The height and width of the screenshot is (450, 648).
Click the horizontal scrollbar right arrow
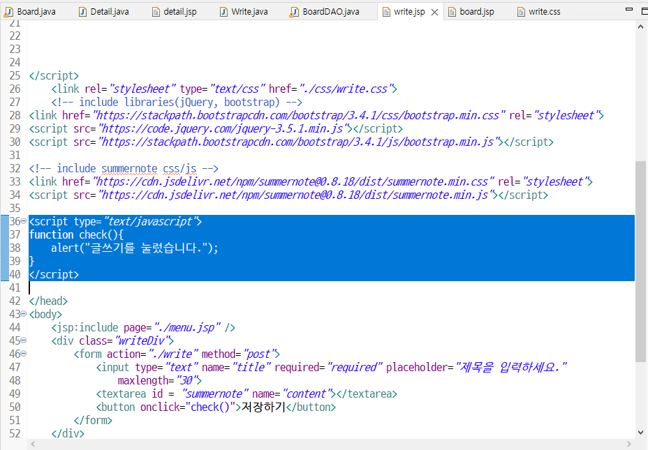(629, 444)
